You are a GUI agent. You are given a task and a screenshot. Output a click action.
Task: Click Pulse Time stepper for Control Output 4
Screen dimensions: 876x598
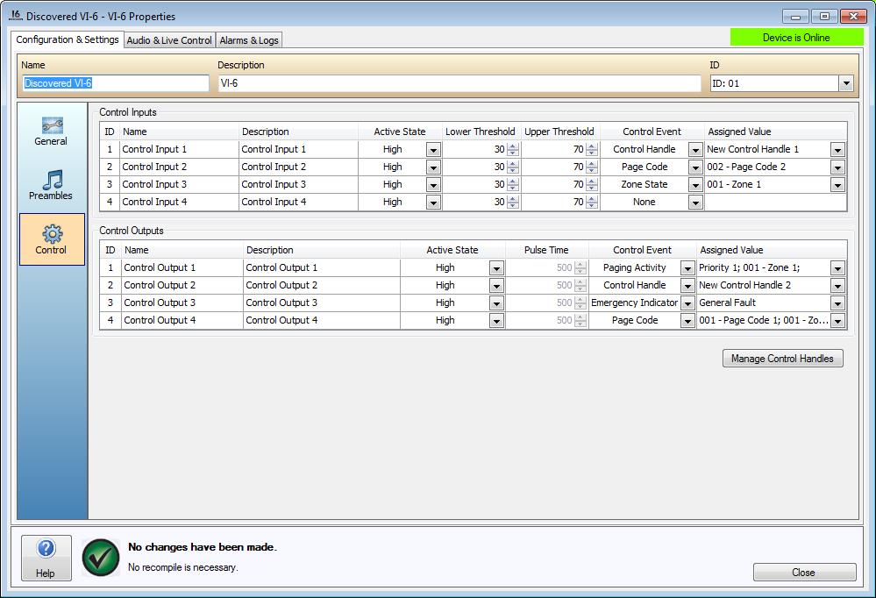(580, 321)
